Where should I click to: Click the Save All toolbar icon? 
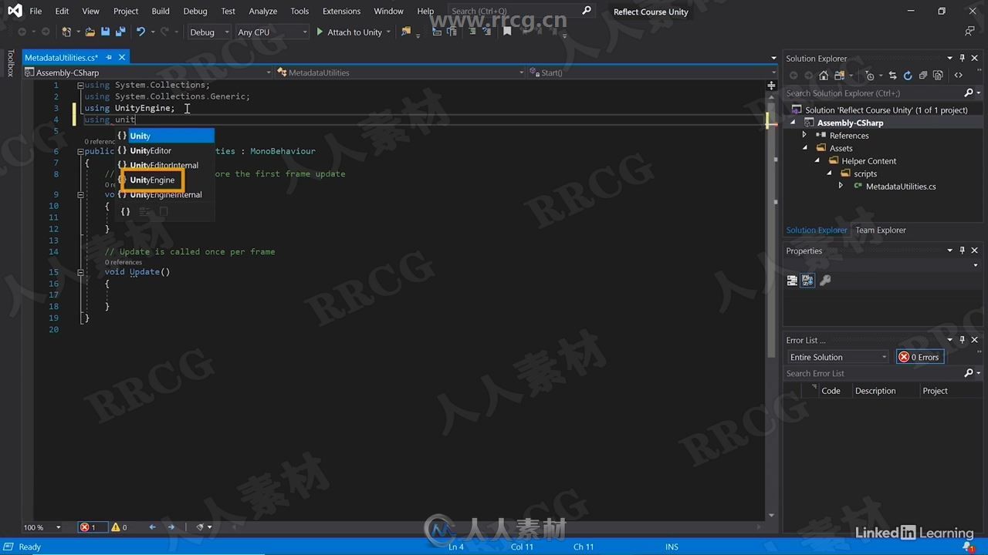click(120, 32)
